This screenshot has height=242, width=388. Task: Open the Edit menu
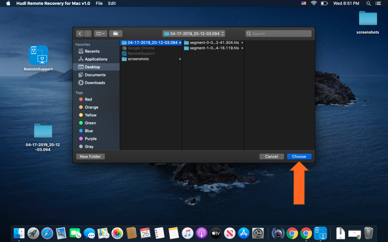112,3
